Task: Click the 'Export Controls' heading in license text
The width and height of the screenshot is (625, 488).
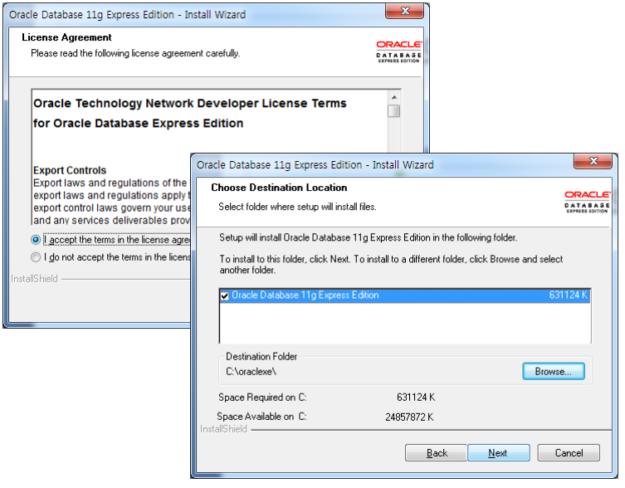Action: click(x=70, y=170)
